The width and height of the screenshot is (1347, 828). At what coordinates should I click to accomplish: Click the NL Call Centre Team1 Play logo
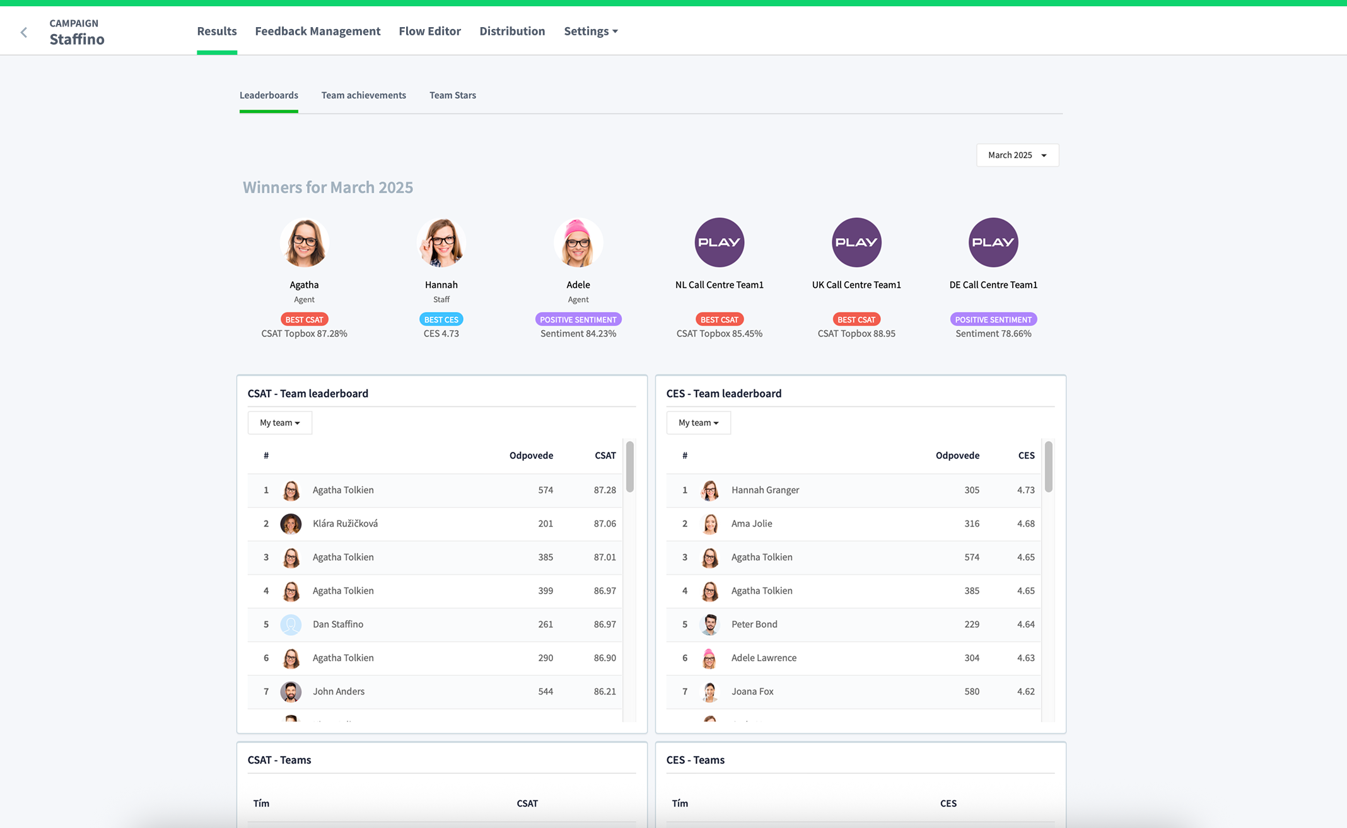pos(719,243)
